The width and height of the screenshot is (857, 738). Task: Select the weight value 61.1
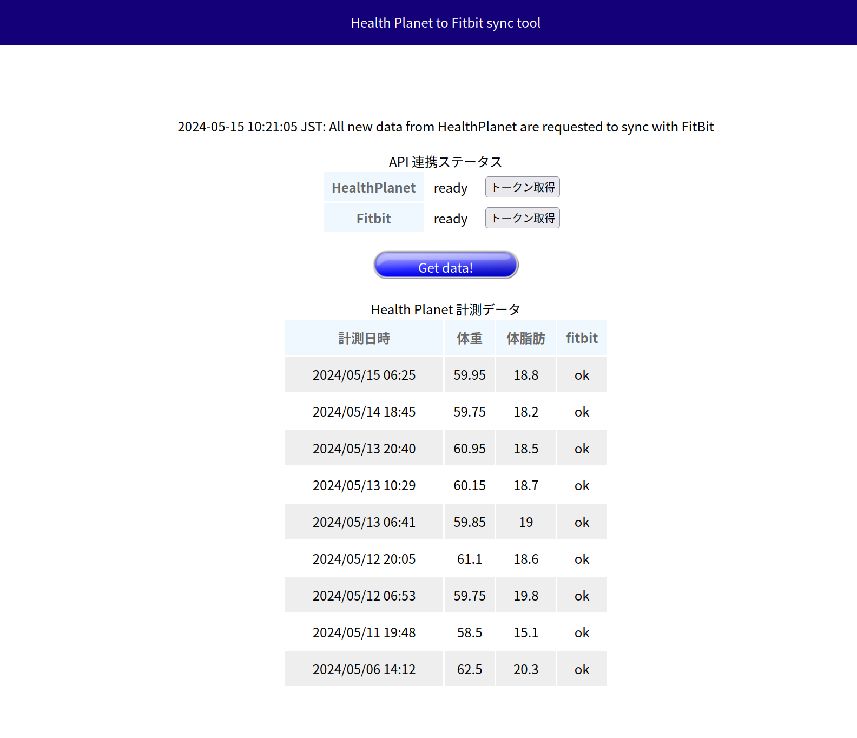tap(470, 558)
